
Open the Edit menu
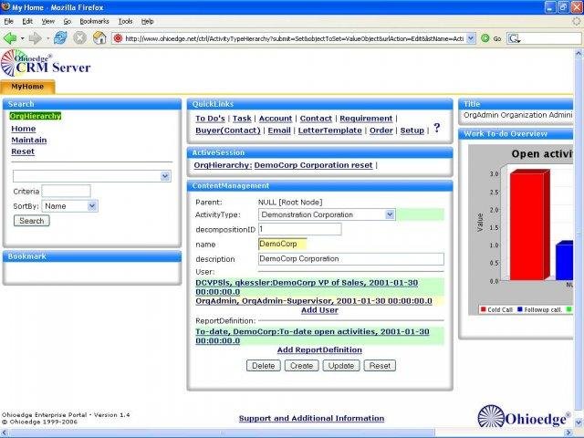pos(27,22)
